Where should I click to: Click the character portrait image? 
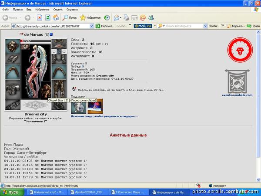tap(36, 72)
